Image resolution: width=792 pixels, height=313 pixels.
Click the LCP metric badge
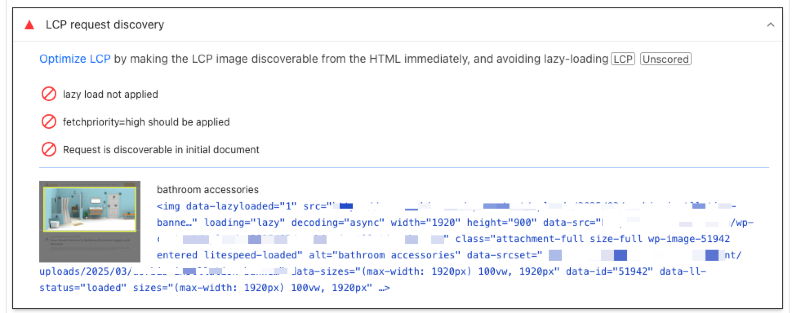point(623,59)
